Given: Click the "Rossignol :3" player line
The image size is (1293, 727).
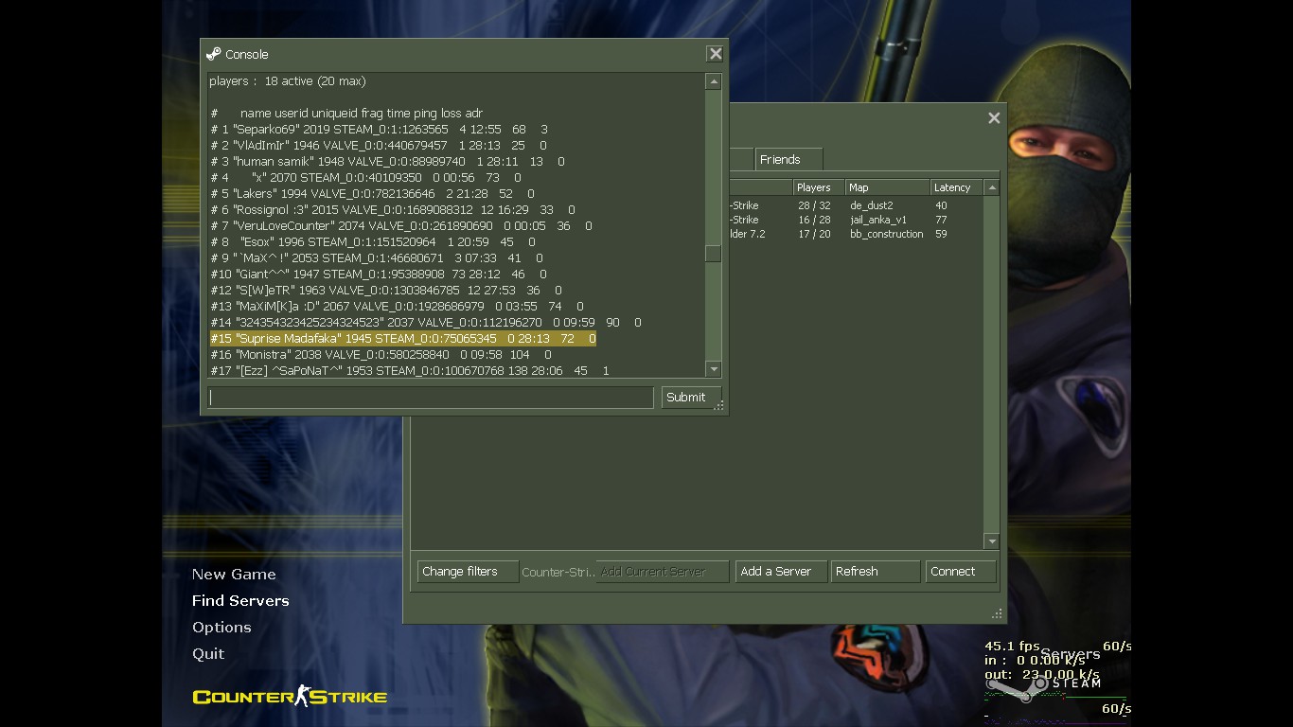Looking at the screenshot, I should click(393, 209).
